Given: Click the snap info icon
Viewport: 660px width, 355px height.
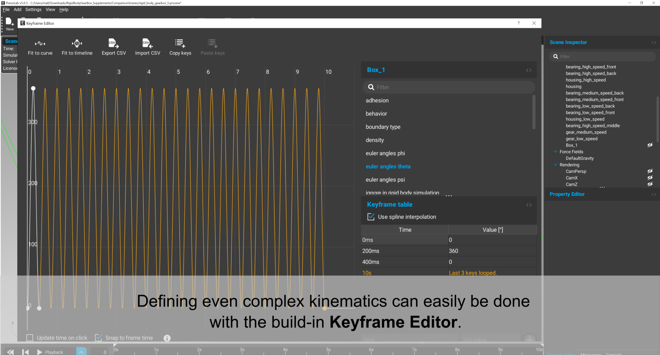Looking at the screenshot, I should point(167,338).
